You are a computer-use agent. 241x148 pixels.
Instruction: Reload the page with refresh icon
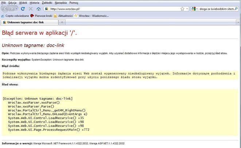pyautogui.click(x=23, y=9)
